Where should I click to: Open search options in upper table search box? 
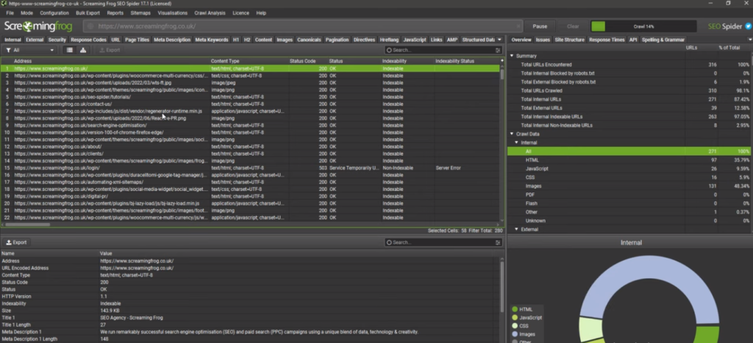coord(498,51)
